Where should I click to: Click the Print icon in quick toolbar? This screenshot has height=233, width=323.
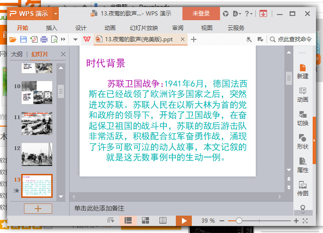(x=44, y=39)
